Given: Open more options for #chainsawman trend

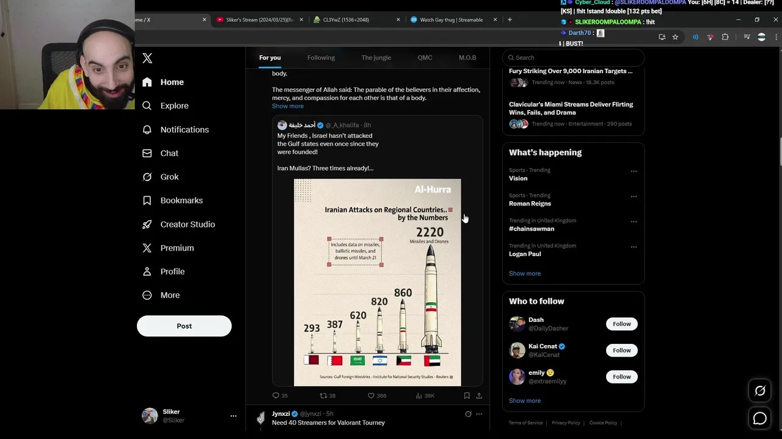Looking at the screenshot, I should click(634, 221).
